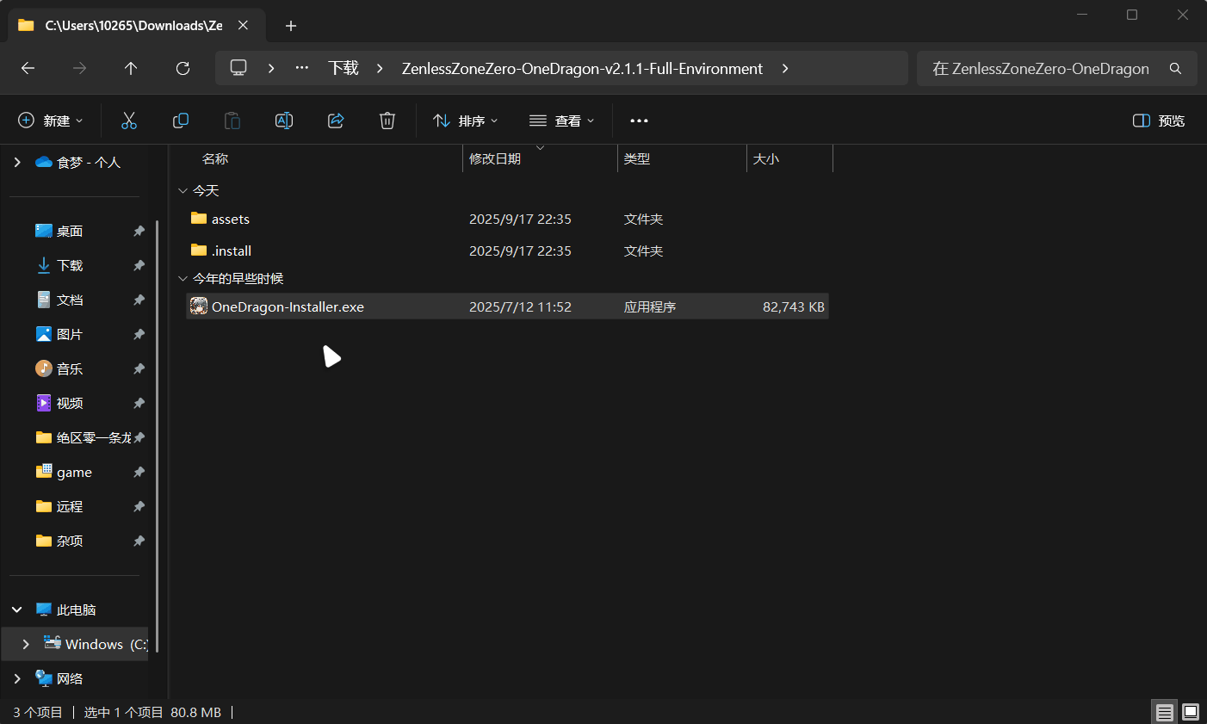Screen dimensions: 1207x724
Task: Open the 查看 view dropdown
Action: coord(562,121)
